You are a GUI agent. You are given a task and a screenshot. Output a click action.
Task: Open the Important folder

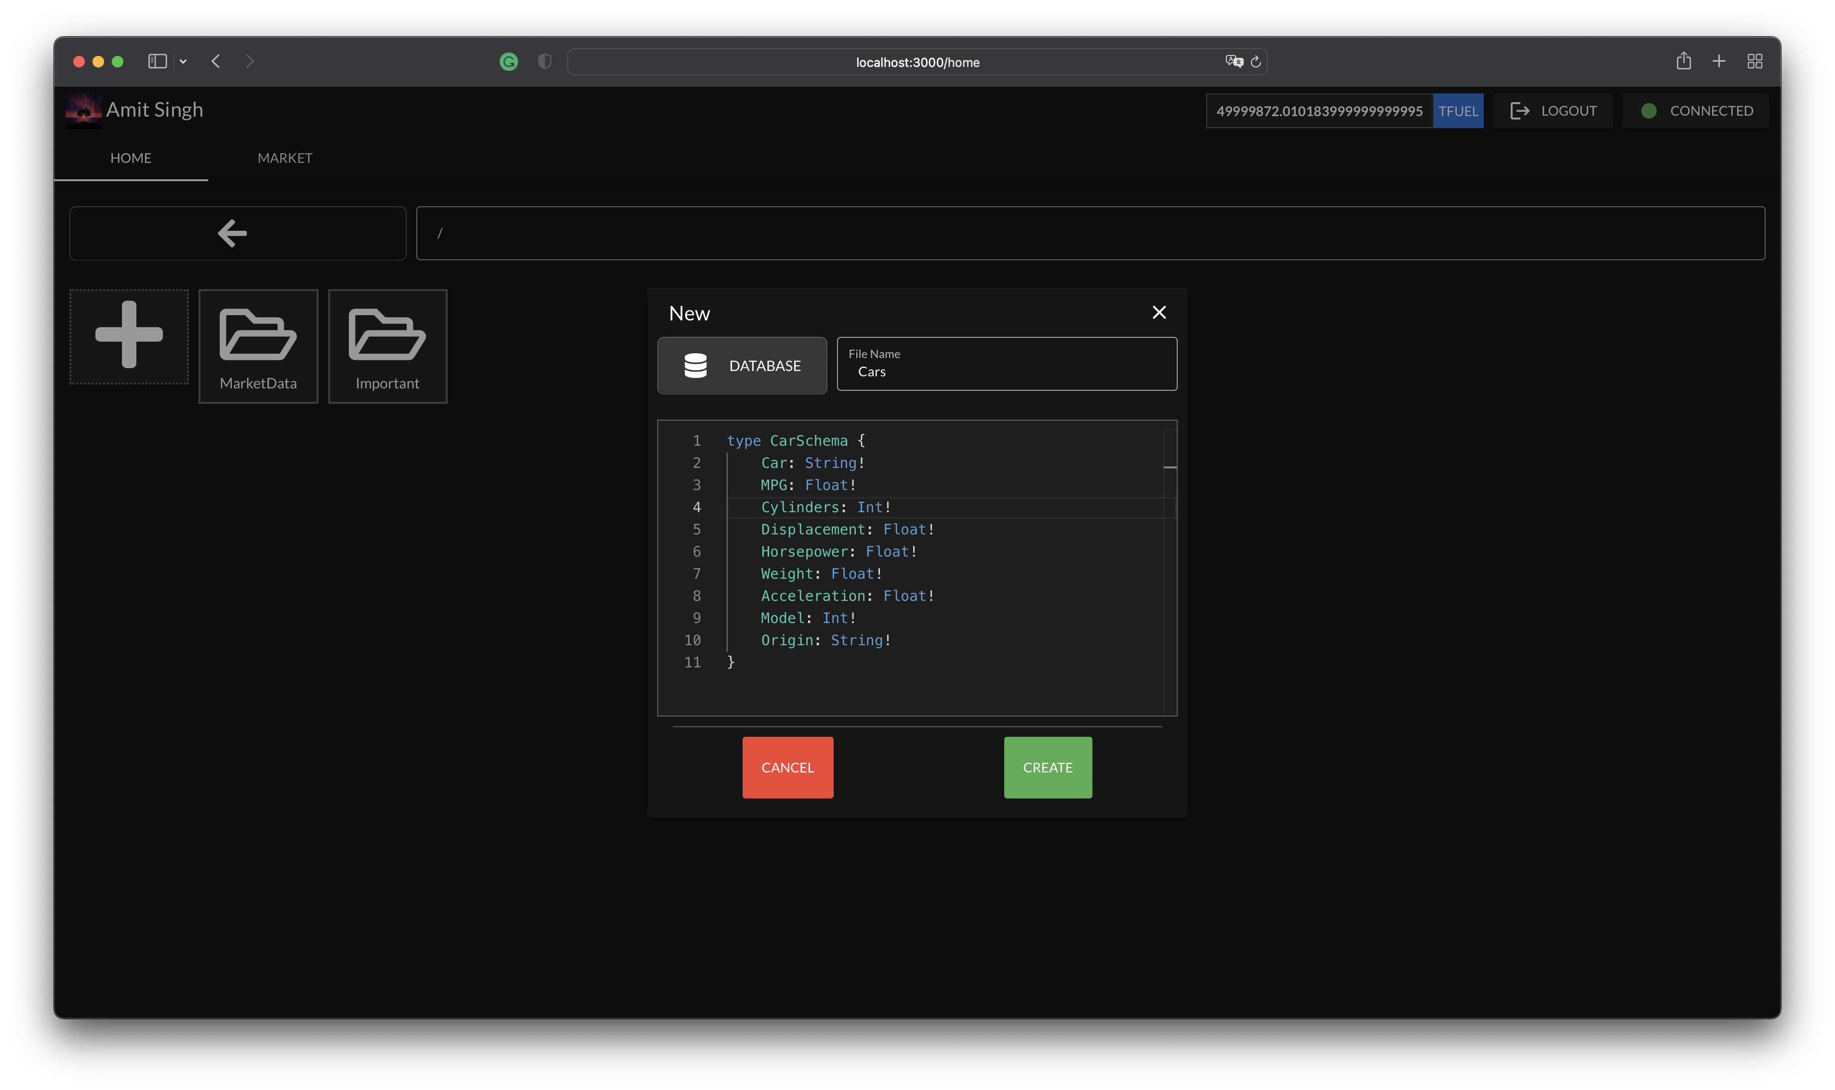[387, 346]
